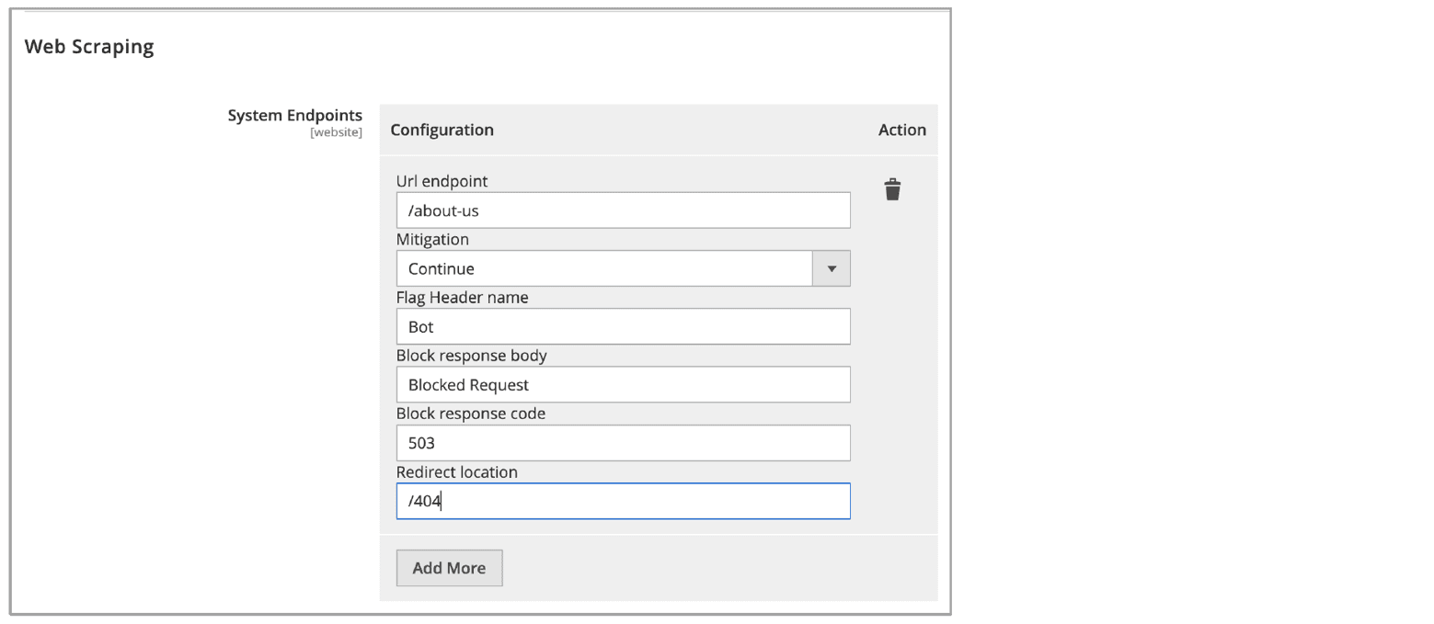The image size is (1434, 624).
Task: Click the Action column header
Action: [x=901, y=130]
